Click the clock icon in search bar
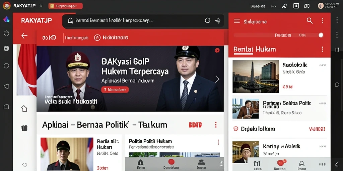343x171 pixels. [207, 20]
